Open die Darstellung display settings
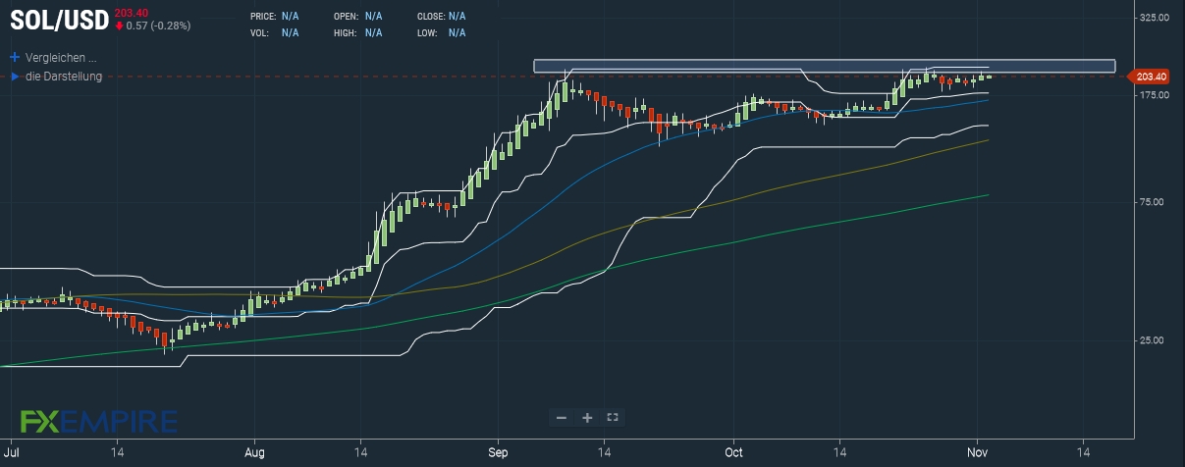Image resolution: width=1185 pixels, height=467 pixels. click(x=64, y=76)
